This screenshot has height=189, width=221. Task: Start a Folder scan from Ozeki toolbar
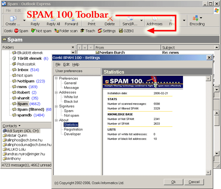pos(66,31)
